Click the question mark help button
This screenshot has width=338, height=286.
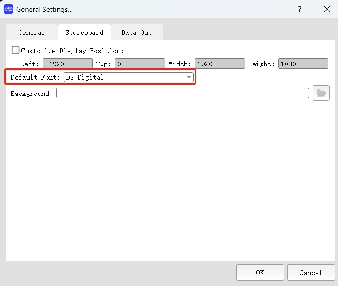click(x=300, y=10)
